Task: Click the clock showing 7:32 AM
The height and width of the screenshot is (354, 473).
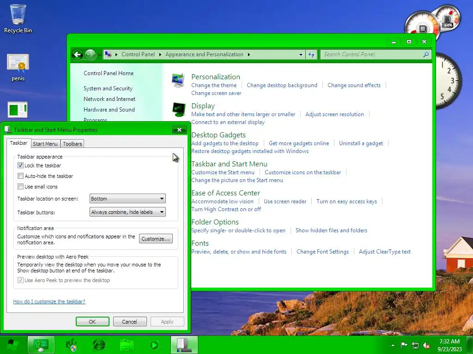Action: click(449, 345)
